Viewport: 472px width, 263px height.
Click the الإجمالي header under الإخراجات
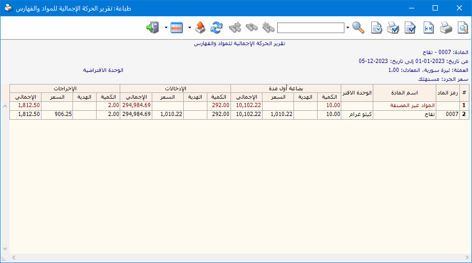(x=26, y=97)
